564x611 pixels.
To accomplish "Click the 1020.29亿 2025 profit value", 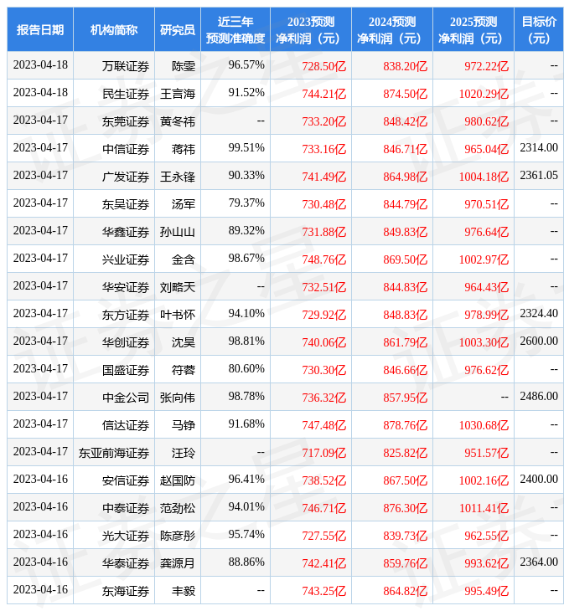I will [484, 94].
